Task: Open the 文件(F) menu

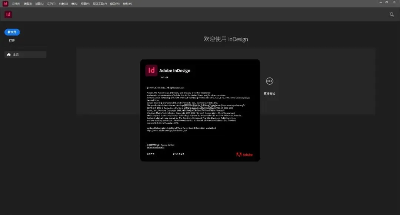Action: pos(16,4)
